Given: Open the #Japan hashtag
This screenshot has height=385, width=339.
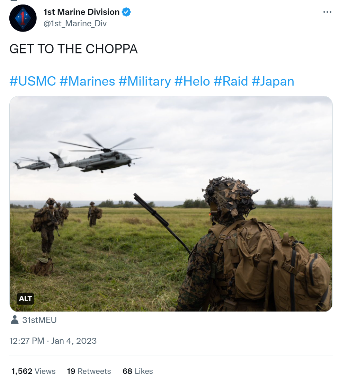Looking at the screenshot, I should click(x=273, y=81).
